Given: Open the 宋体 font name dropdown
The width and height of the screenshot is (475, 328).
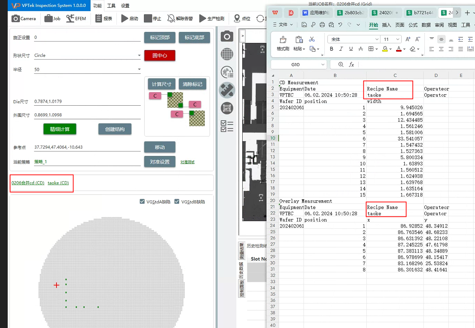Looking at the screenshot, I should coord(377,39).
